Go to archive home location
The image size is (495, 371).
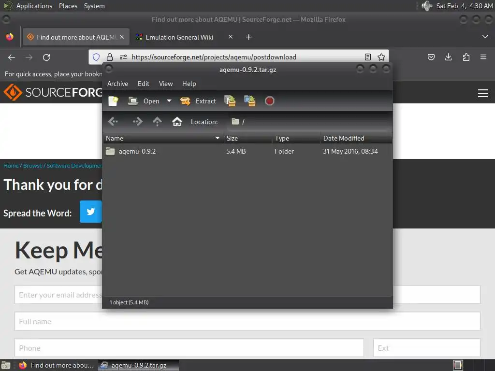[177, 121]
